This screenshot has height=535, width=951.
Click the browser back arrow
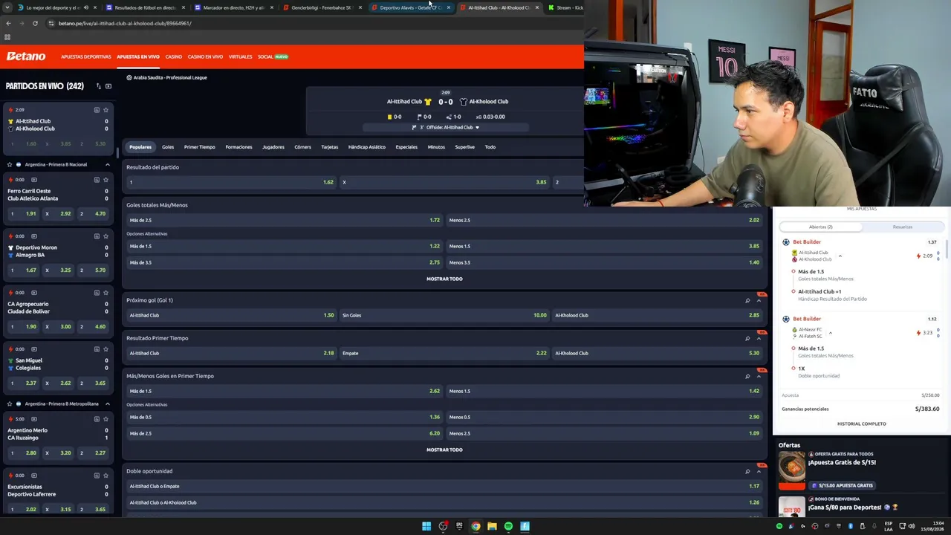pos(8,23)
